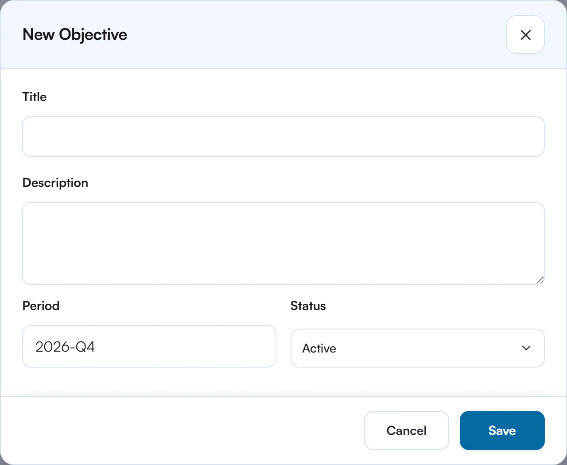Close the New Objective dialog
The width and height of the screenshot is (567, 465).
[x=525, y=35]
